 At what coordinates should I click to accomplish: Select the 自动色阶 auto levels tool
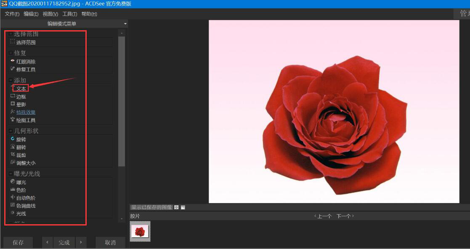(x=26, y=198)
